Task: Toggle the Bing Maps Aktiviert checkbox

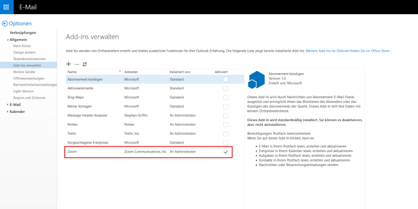Action: coord(226,97)
